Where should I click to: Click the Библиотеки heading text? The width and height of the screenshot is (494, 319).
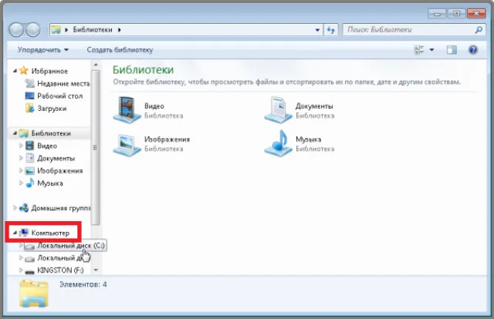[143, 69]
